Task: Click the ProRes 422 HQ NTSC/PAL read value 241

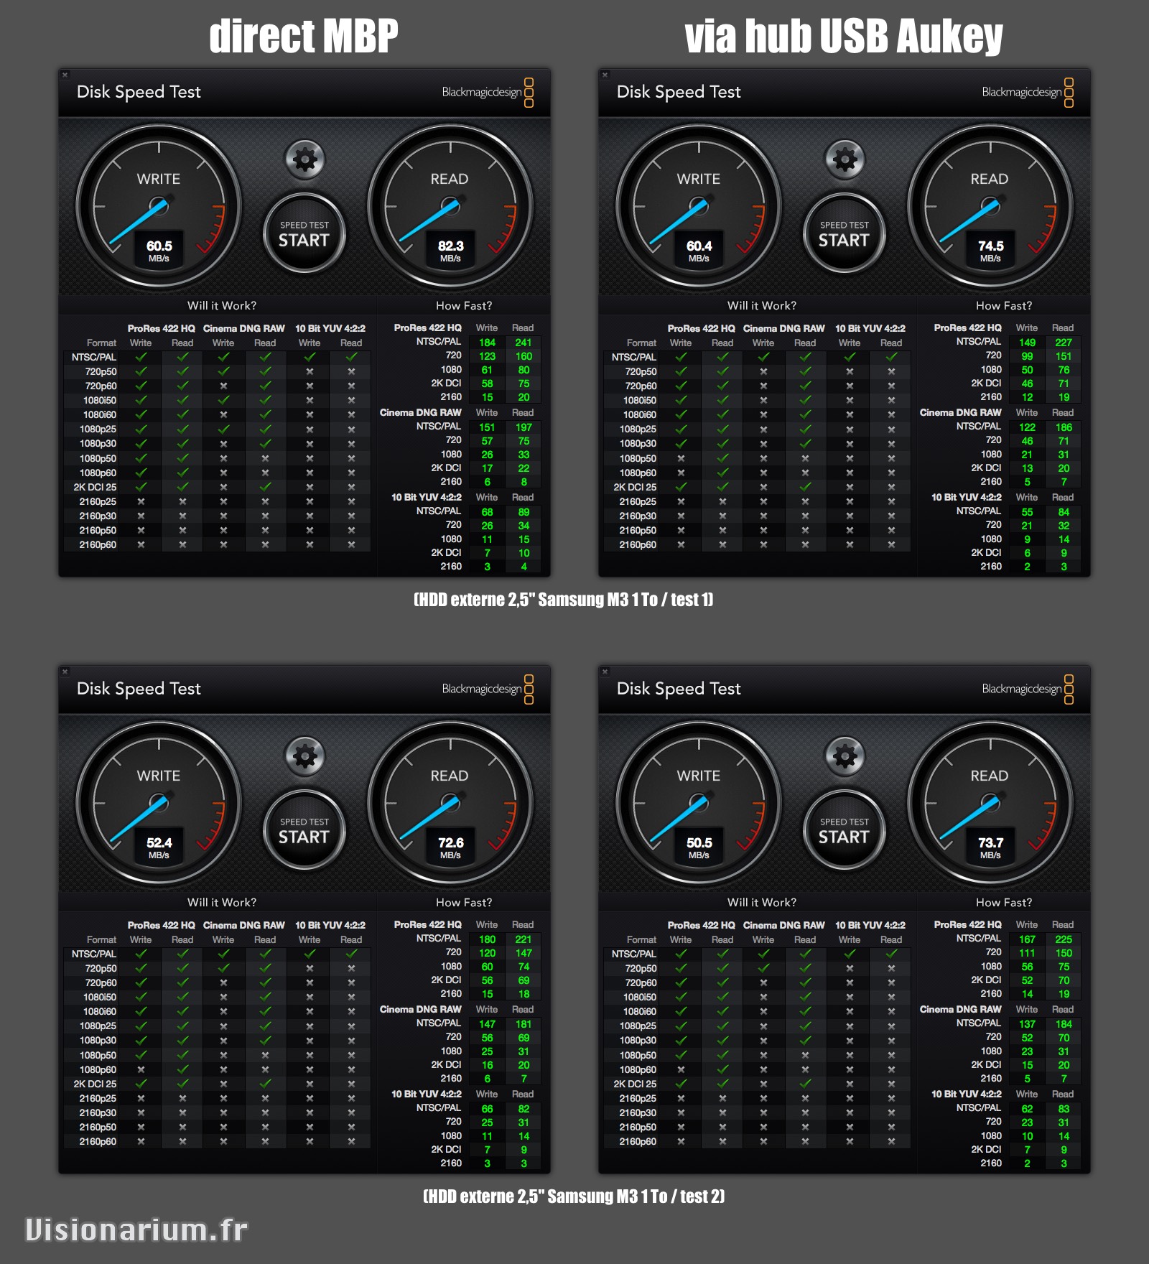Action: (x=524, y=343)
